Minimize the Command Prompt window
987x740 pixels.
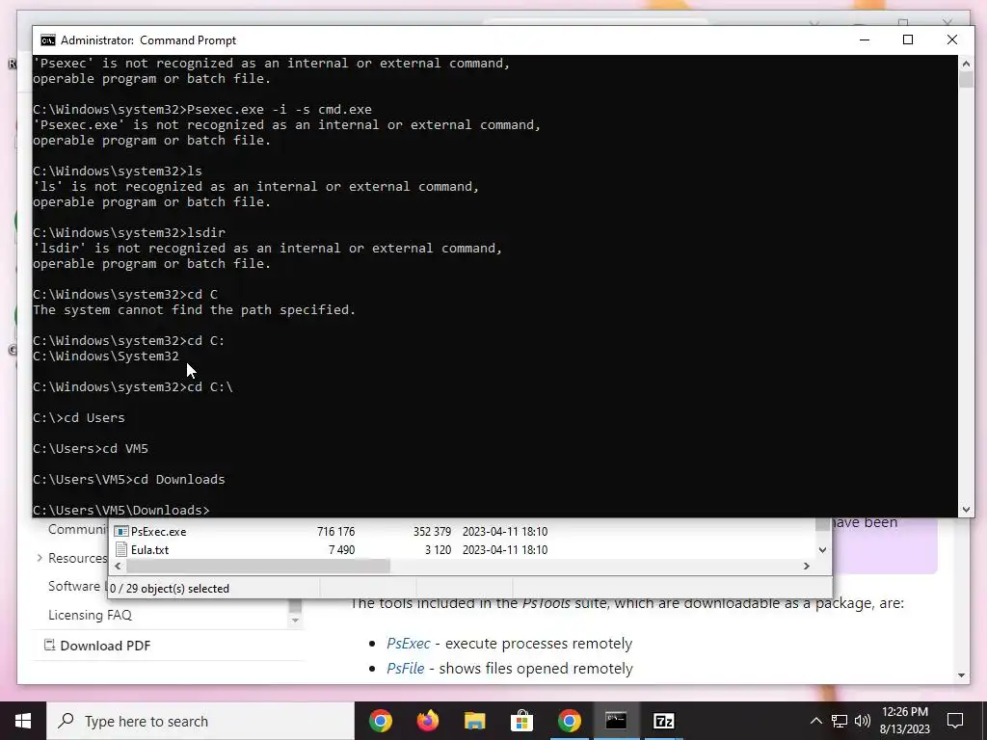[865, 40]
